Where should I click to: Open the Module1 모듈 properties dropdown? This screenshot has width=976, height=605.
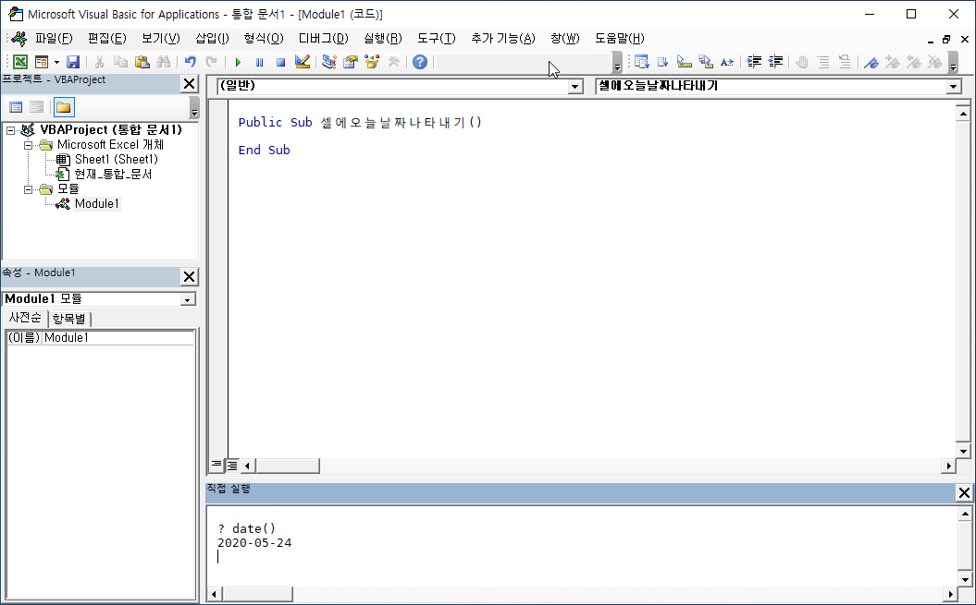click(x=187, y=299)
